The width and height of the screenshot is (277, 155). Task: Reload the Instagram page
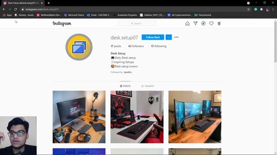(16, 9)
